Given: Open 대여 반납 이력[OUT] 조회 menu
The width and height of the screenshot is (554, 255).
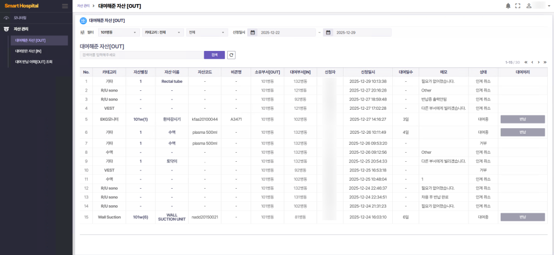Looking at the screenshot, I should tap(34, 61).
